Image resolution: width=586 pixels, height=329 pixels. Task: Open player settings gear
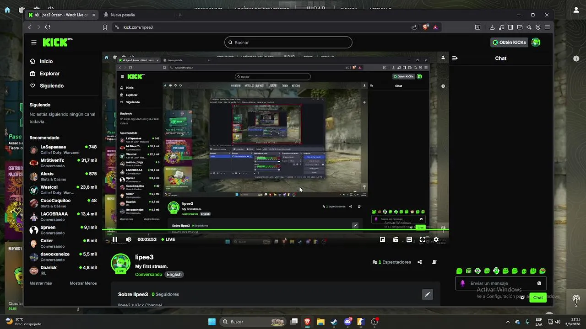point(436,239)
